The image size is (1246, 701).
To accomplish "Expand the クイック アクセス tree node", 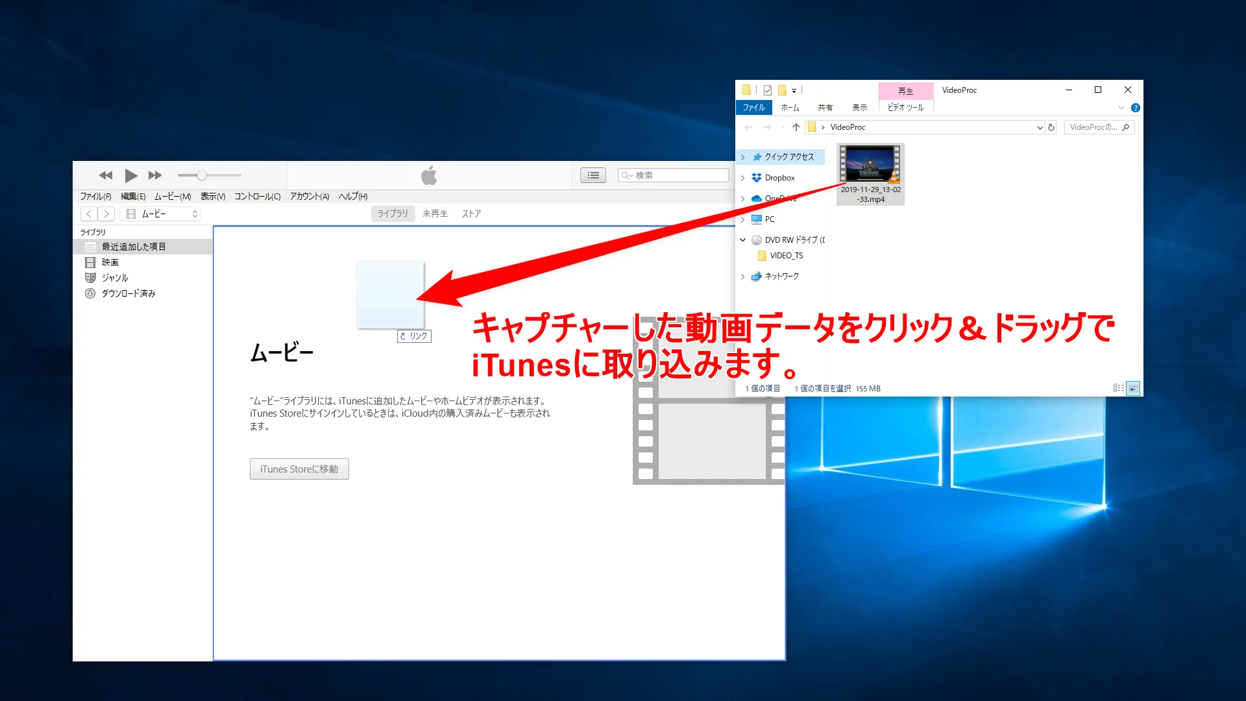I will tap(743, 157).
